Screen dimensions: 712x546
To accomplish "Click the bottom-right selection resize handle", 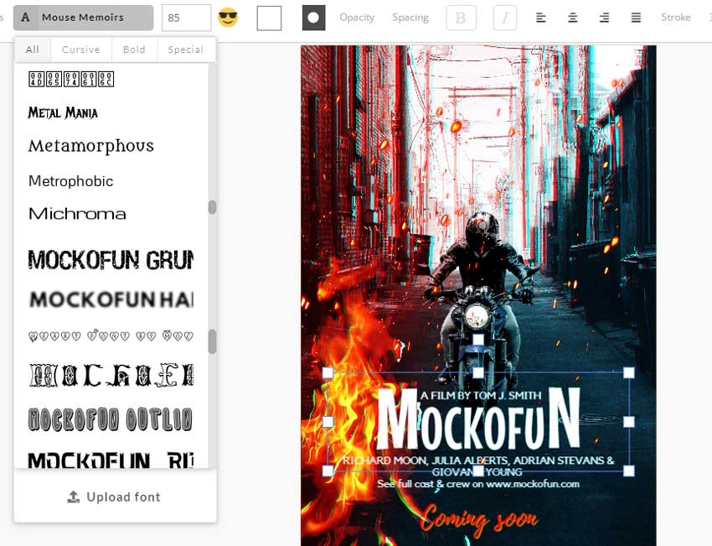I will (x=629, y=471).
